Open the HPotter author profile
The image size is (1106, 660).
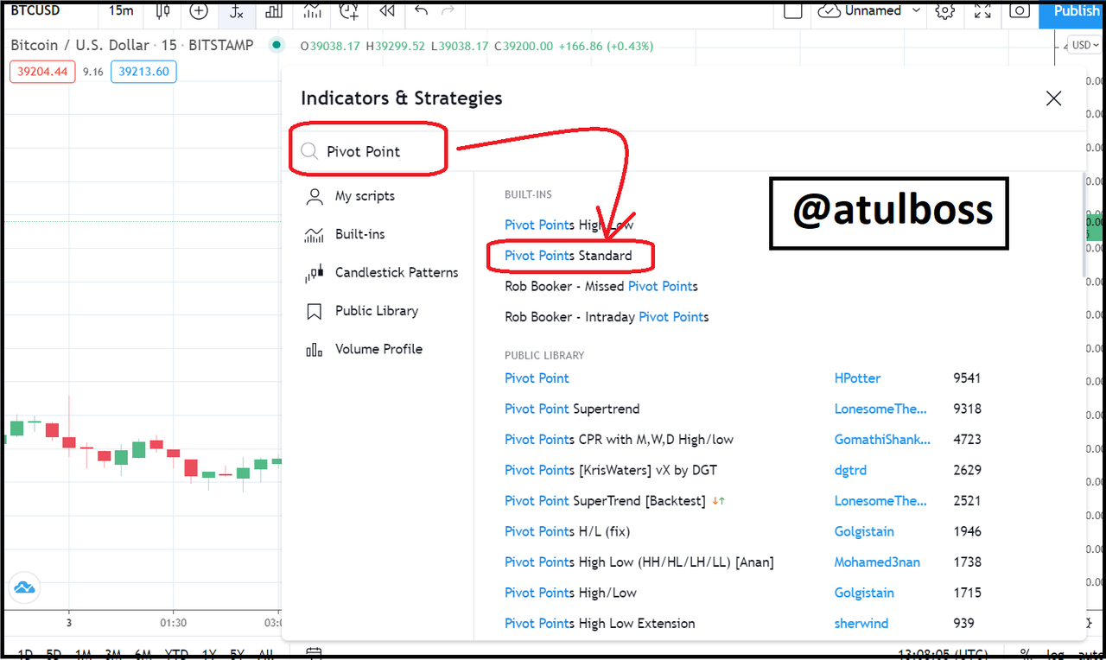coord(858,378)
